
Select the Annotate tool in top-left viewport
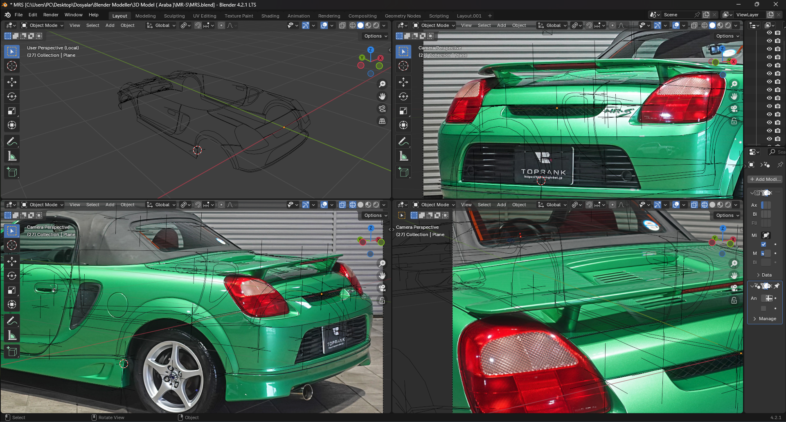point(12,141)
